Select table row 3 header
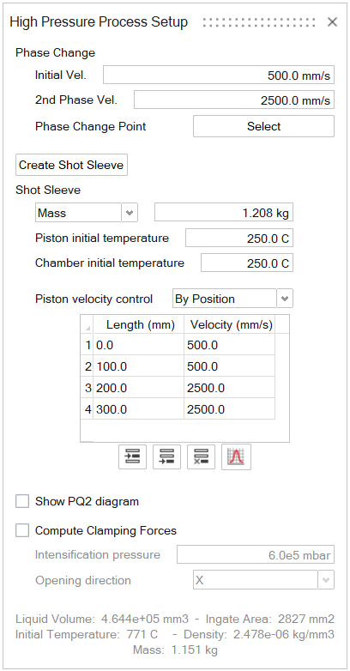The width and height of the screenshot is (350, 671). (87, 388)
